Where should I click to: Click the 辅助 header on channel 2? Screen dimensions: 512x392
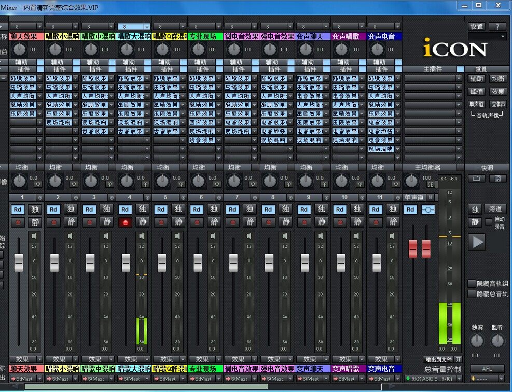57,62
